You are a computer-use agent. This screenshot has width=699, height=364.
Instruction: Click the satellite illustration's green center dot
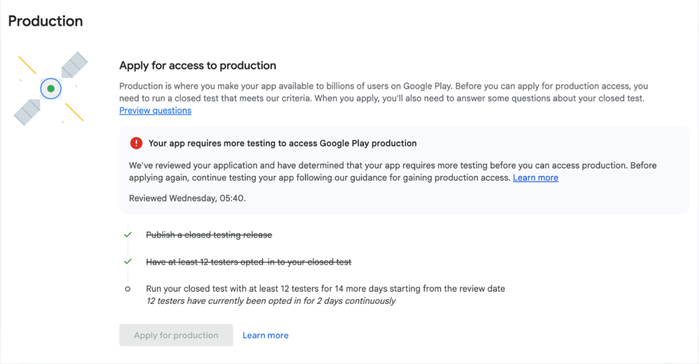(x=51, y=88)
